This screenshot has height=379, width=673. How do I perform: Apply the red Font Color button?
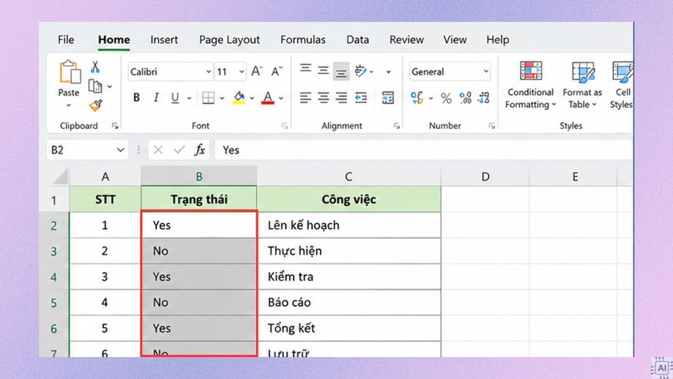268,98
